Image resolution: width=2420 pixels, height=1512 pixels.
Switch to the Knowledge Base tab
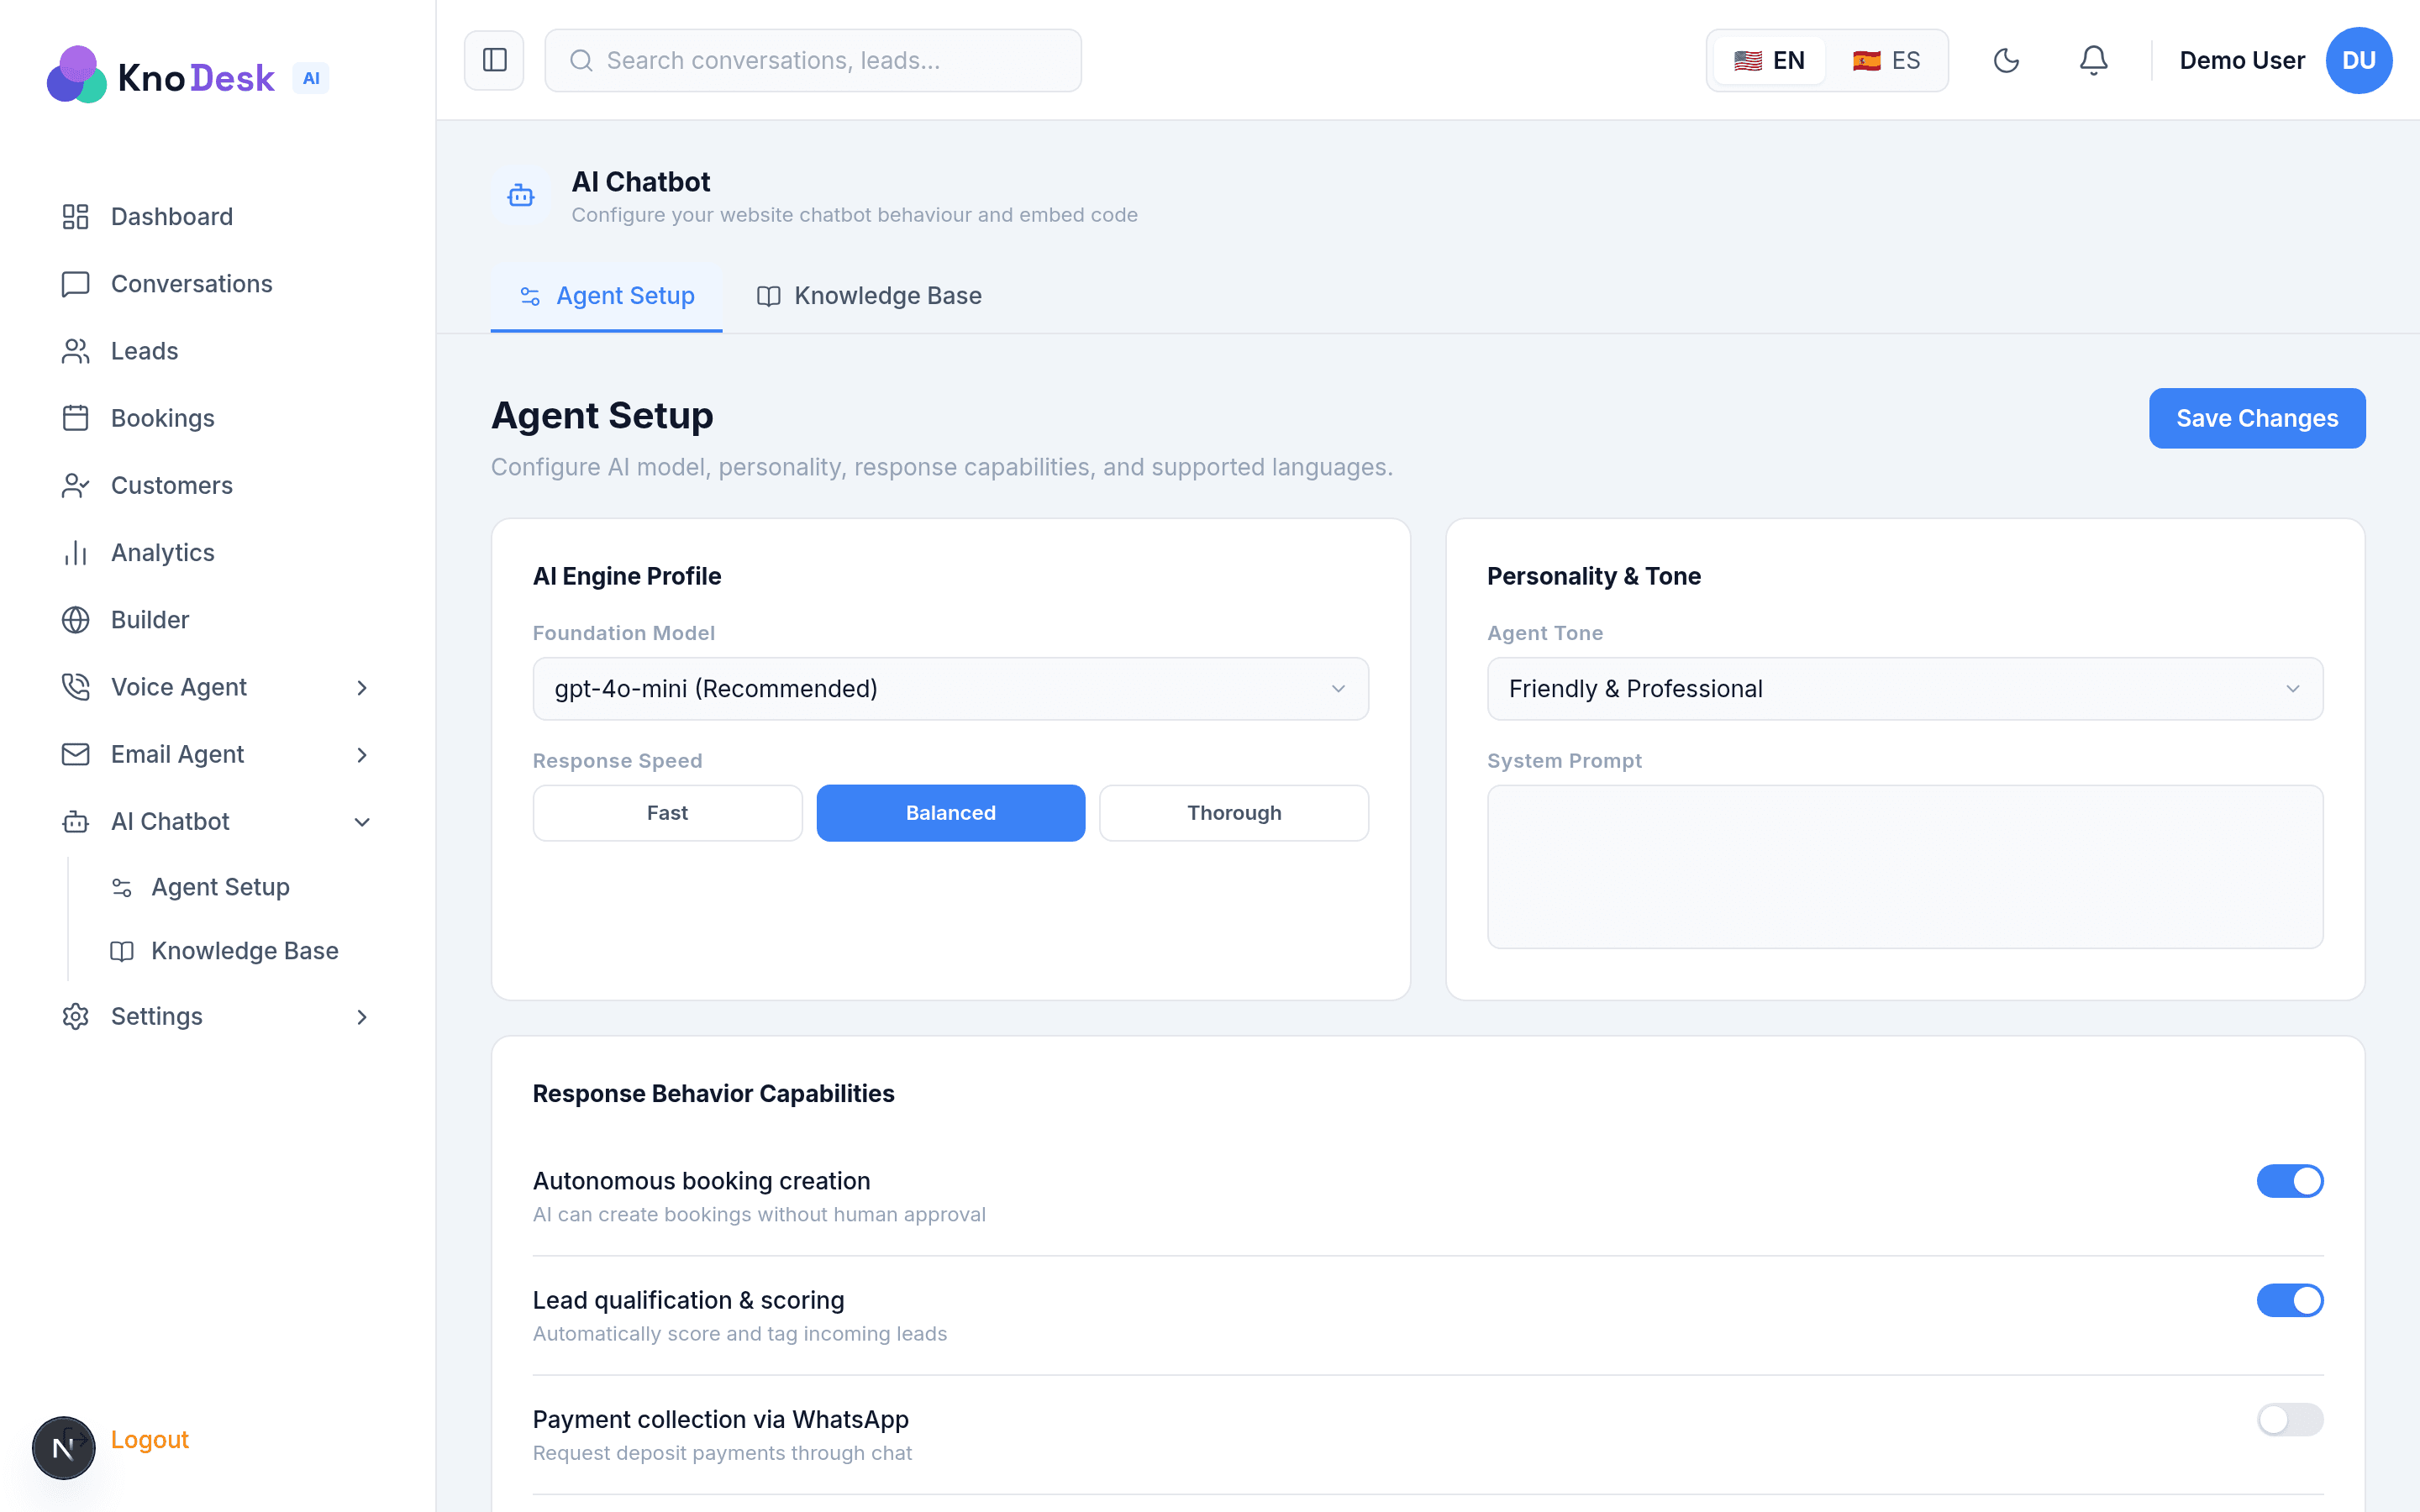[x=868, y=296]
